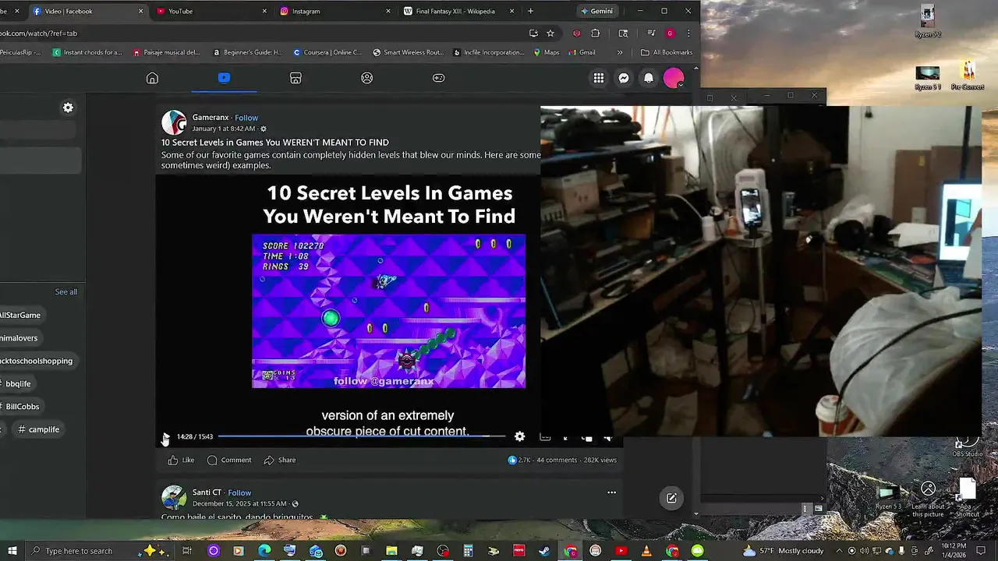Click See all in the sidebar

tap(66, 291)
